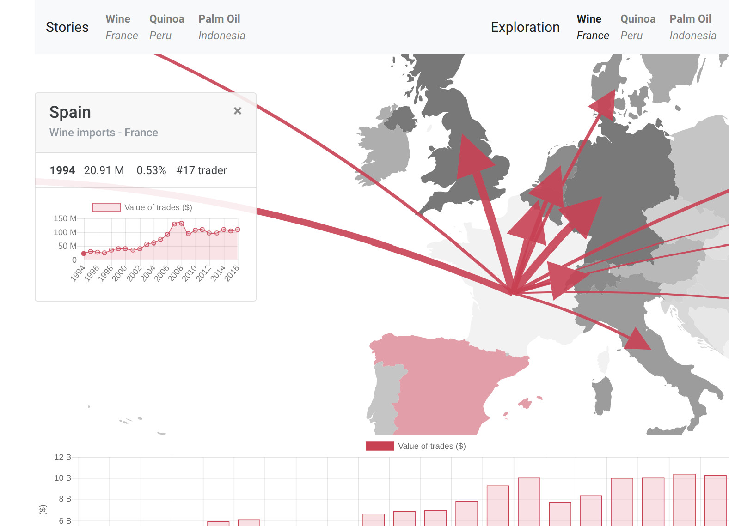Viewport: 729px width, 526px height.
Task: Select Palm Oil Indonesia under Exploration
Action: pos(692,27)
